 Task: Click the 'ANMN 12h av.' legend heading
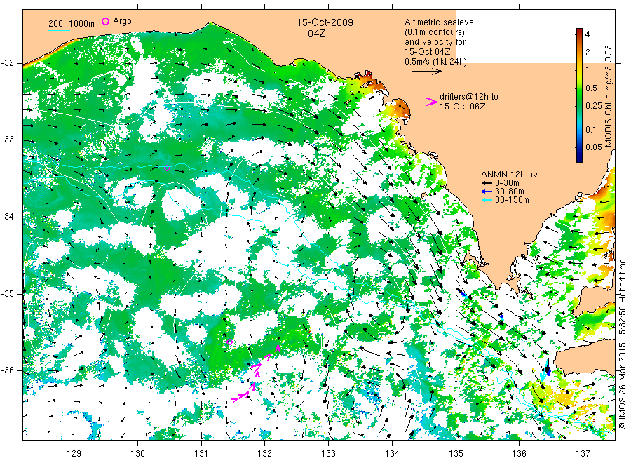(510, 175)
